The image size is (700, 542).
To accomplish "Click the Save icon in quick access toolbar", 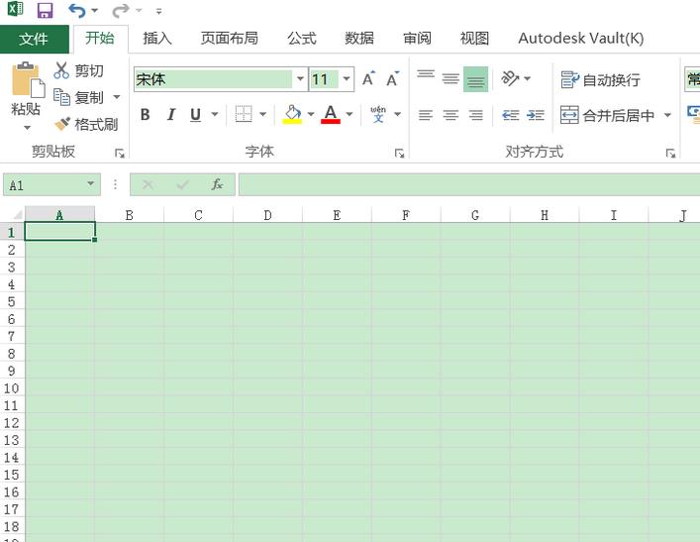I will [x=45, y=11].
